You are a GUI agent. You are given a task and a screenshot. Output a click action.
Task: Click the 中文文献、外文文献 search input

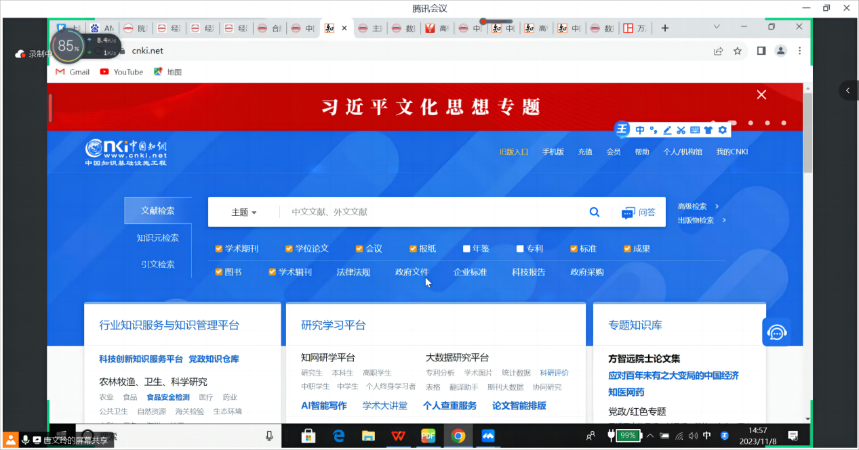pos(434,212)
